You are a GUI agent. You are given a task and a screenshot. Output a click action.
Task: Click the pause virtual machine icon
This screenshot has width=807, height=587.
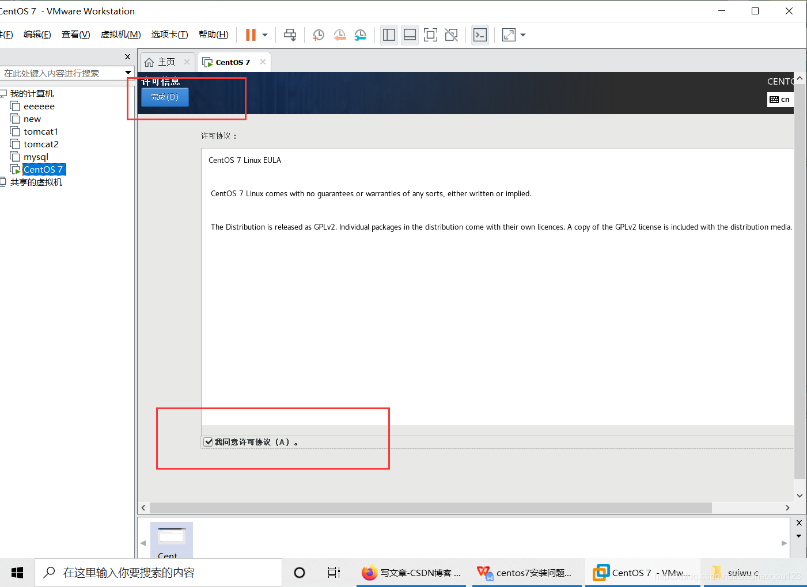point(251,35)
